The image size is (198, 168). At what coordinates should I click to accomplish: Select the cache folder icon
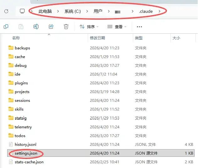11,57
